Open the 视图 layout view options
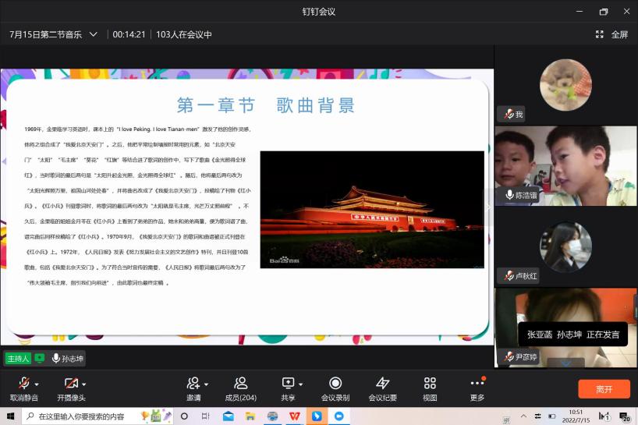The image size is (638, 425). [430, 384]
